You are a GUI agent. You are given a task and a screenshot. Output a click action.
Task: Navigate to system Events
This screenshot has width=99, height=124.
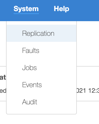pyautogui.click(x=32, y=85)
